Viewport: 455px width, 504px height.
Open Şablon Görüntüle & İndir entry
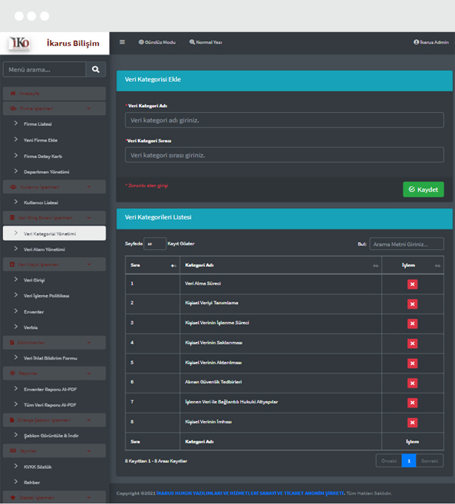(51, 436)
